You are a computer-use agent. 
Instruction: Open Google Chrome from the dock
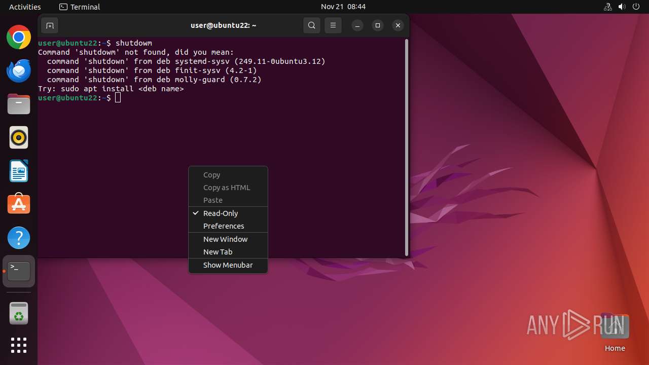19,37
